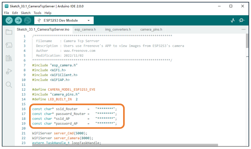Click the horizontal editor scrollbar
This screenshot has height=149, width=251.
point(125,145)
